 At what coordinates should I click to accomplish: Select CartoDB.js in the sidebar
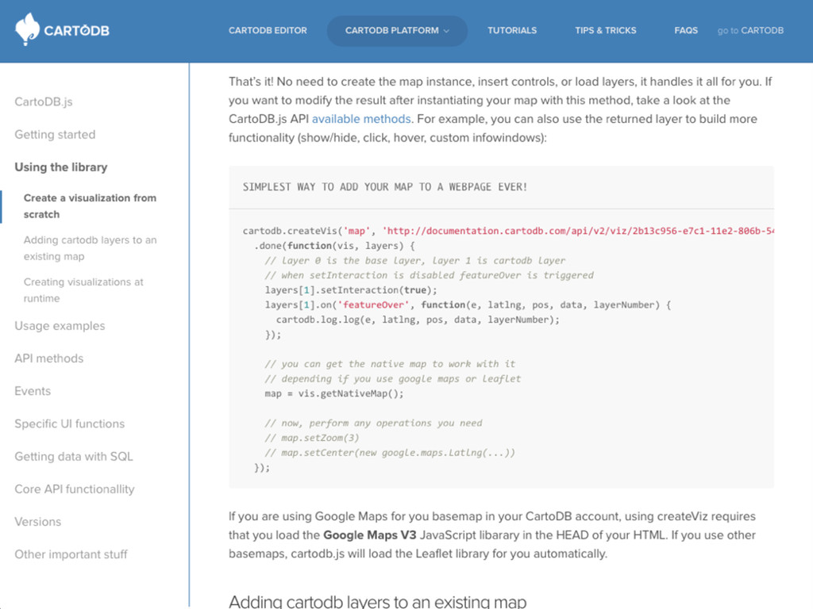click(44, 101)
